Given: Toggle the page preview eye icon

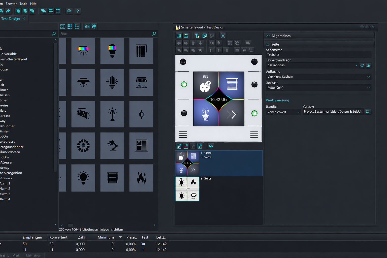Looking at the screenshot, I should (211, 146).
